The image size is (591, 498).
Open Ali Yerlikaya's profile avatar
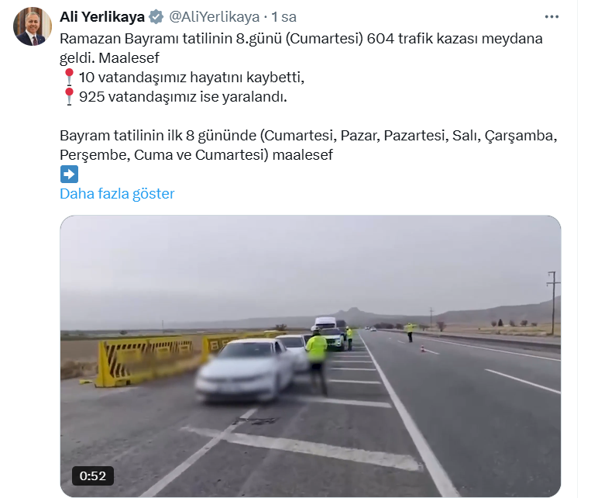[33, 26]
